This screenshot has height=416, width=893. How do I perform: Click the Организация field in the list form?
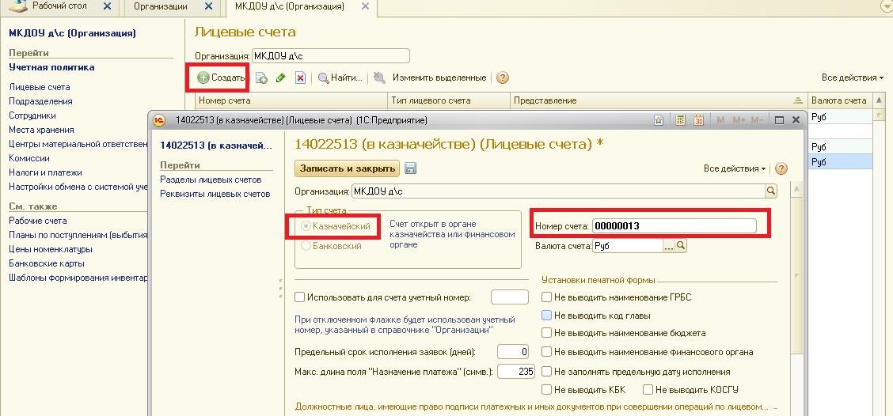pos(331,56)
